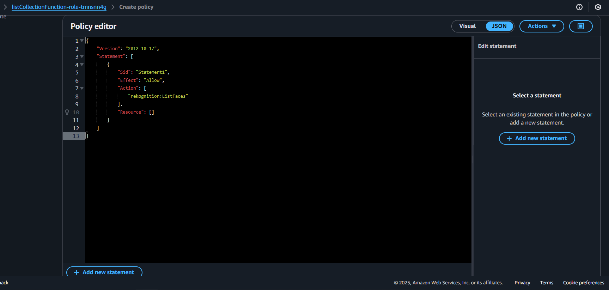Viewport: 609px width, 290px height.
Task: Switch the policy editor to Visual mode
Action: 467,26
